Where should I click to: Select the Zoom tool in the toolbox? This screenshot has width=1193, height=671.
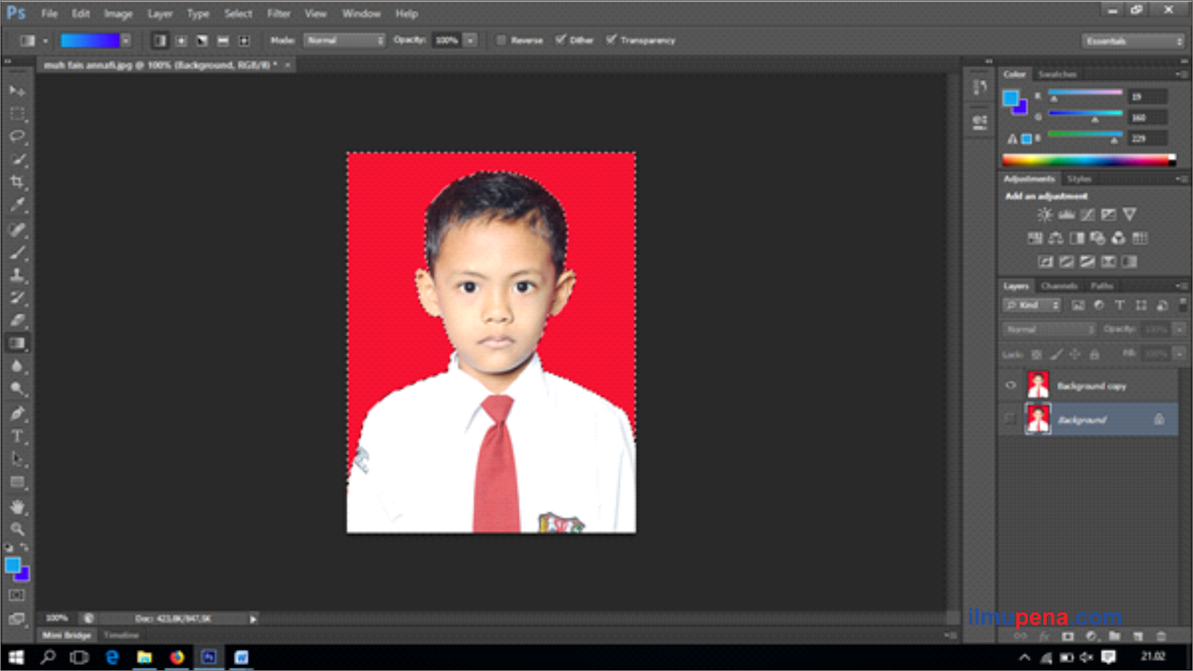point(17,529)
